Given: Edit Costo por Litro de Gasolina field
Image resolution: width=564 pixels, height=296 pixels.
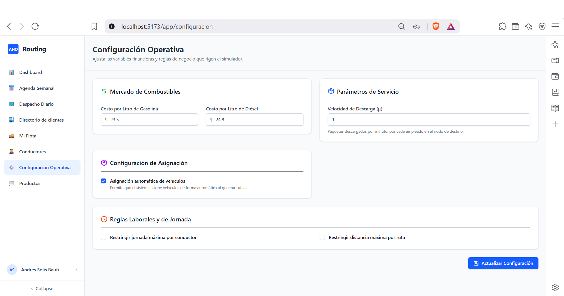Looking at the screenshot, I should (x=149, y=120).
